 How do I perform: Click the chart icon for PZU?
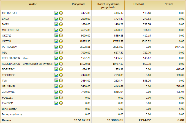56,52
